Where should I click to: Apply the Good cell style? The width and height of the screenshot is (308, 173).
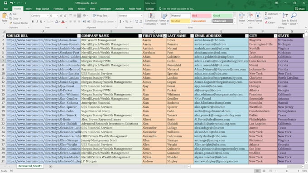pyautogui.click(x=222, y=15)
